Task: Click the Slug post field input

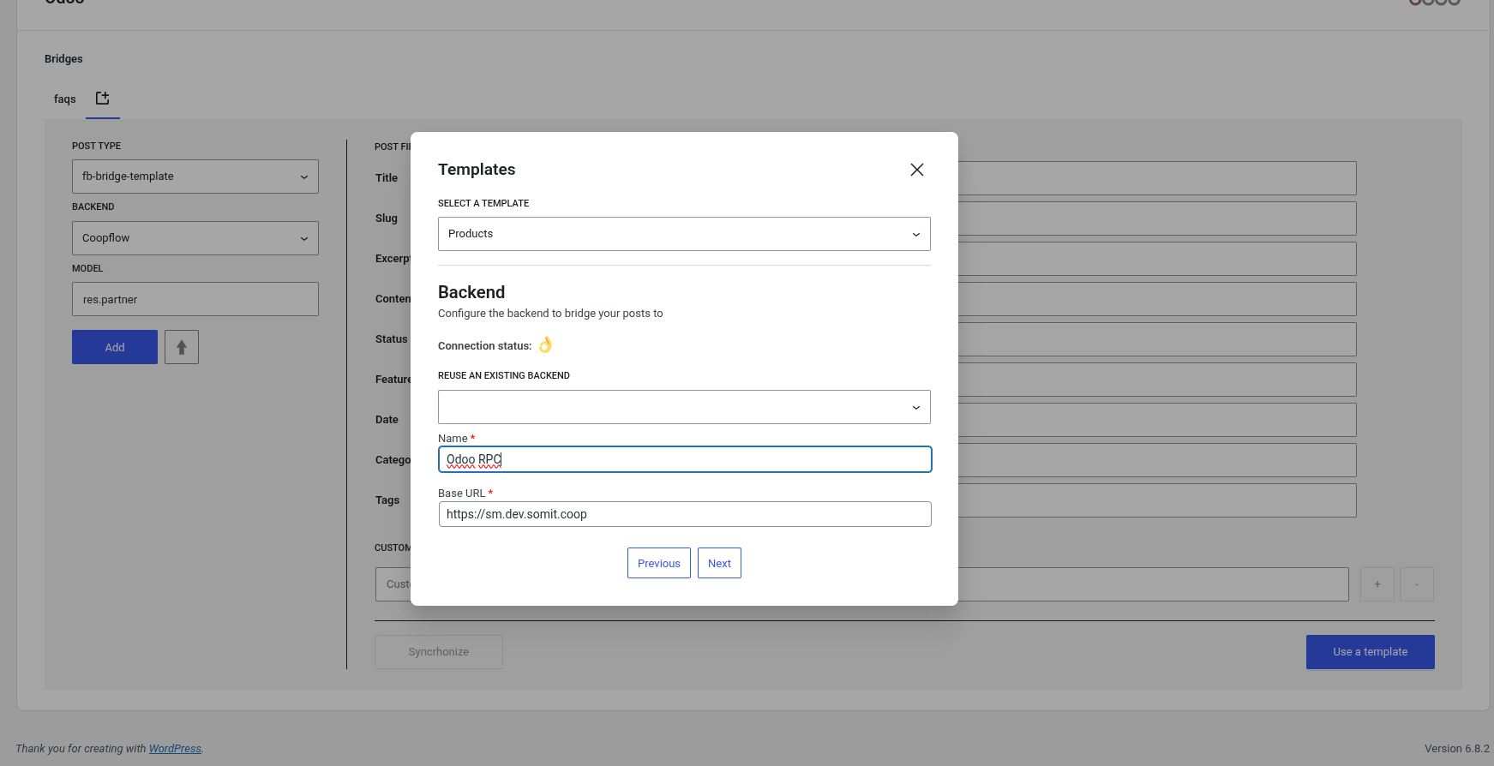Action: [1157, 218]
